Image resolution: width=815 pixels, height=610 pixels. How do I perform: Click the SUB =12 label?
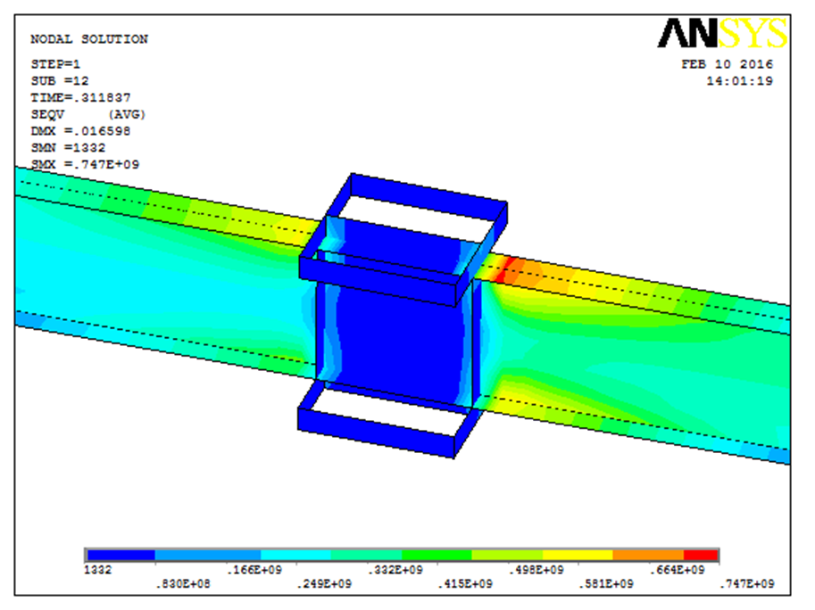pos(59,81)
